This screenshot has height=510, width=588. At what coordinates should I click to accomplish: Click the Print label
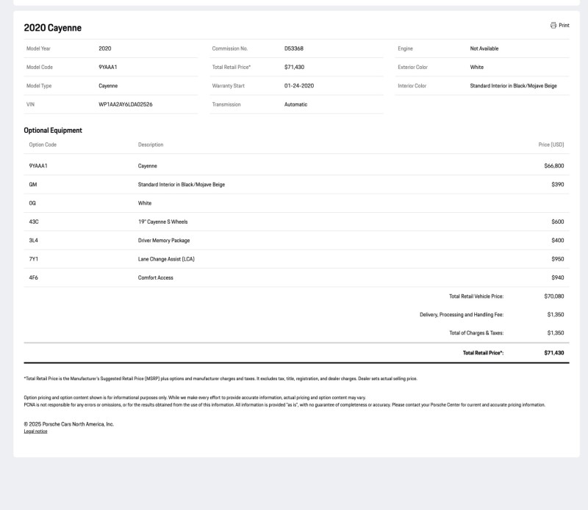[564, 25]
